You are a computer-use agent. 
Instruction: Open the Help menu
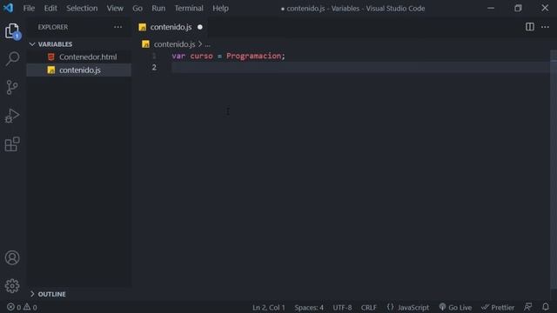tap(220, 8)
